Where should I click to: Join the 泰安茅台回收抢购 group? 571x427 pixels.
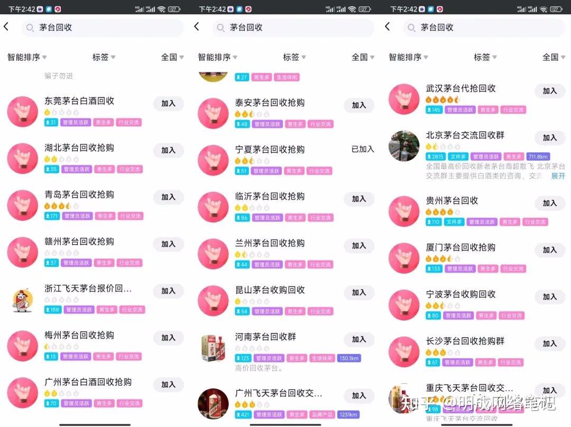point(358,105)
